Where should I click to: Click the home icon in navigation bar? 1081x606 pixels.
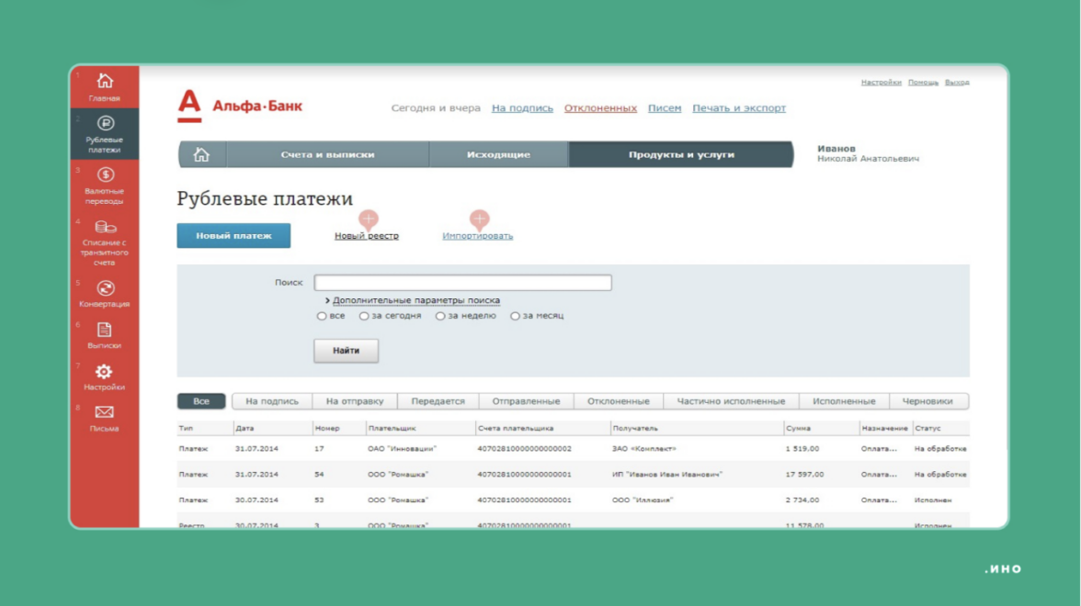pyautogui.click(x=201, y=155)
